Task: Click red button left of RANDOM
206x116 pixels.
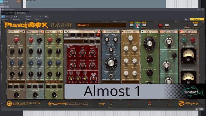Action: point(160,25)
